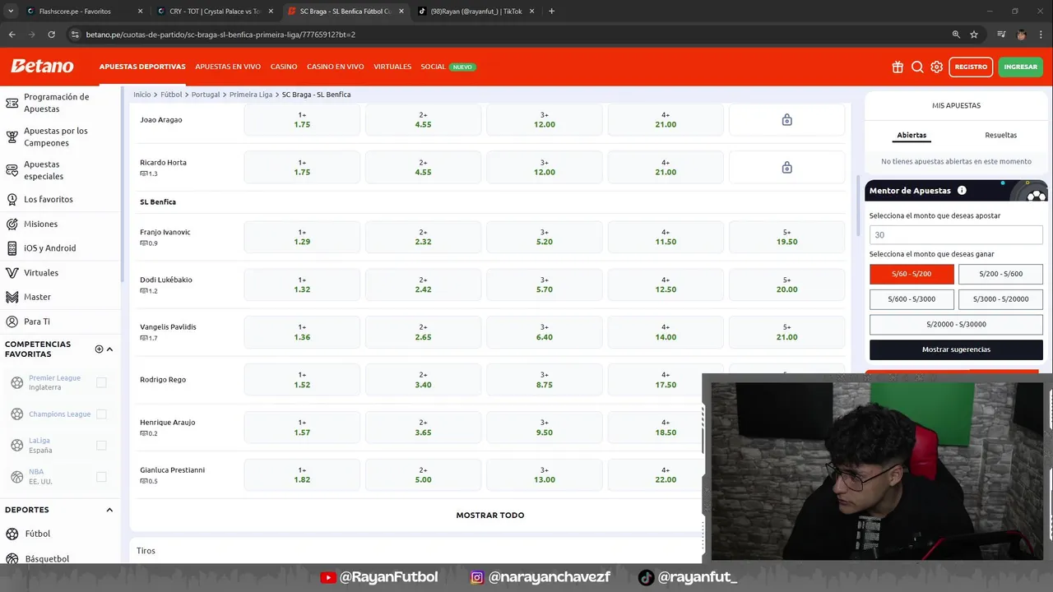Select the S/600 - S/3000 winnings range

point(912,299)
